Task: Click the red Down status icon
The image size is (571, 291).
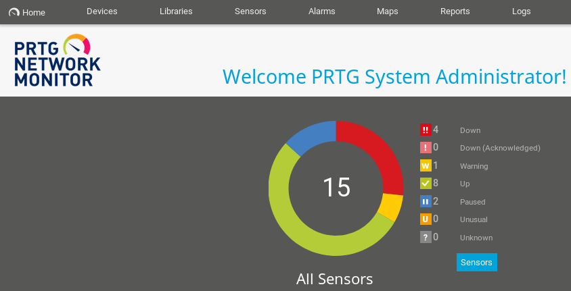Action: [426, 130]
